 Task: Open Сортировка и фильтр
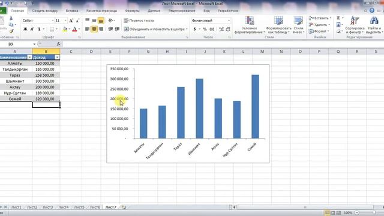point(355,25)
